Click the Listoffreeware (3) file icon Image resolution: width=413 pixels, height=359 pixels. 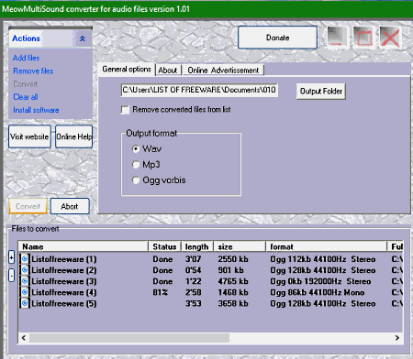[x=25, y=281]
